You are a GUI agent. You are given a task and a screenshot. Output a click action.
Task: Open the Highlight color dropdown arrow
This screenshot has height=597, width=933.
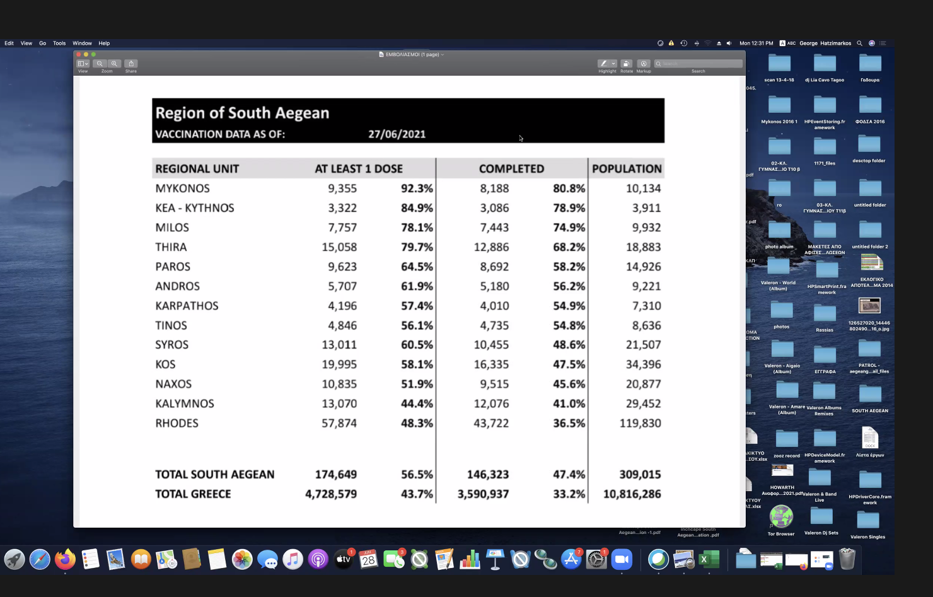(x=613, y=64)
